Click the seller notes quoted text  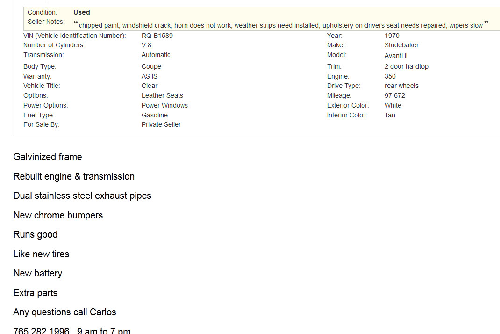point(280,25)
